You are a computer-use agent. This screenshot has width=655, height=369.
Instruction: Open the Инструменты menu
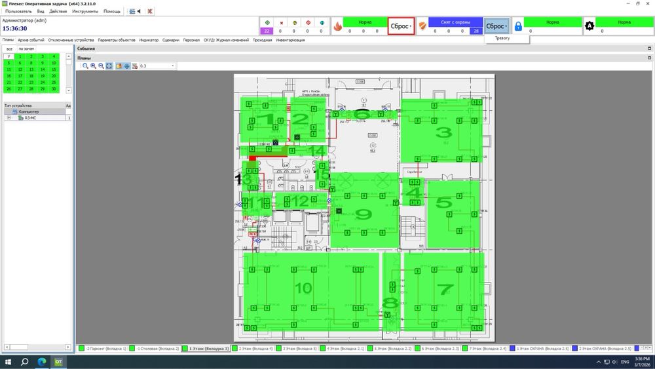84,11
